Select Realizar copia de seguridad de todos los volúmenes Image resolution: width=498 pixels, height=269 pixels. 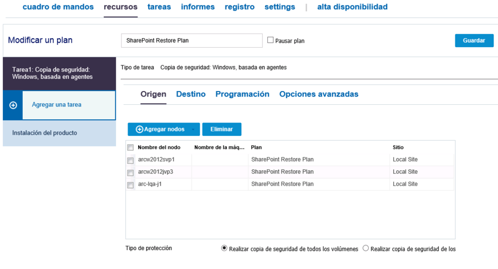point(224,248)
